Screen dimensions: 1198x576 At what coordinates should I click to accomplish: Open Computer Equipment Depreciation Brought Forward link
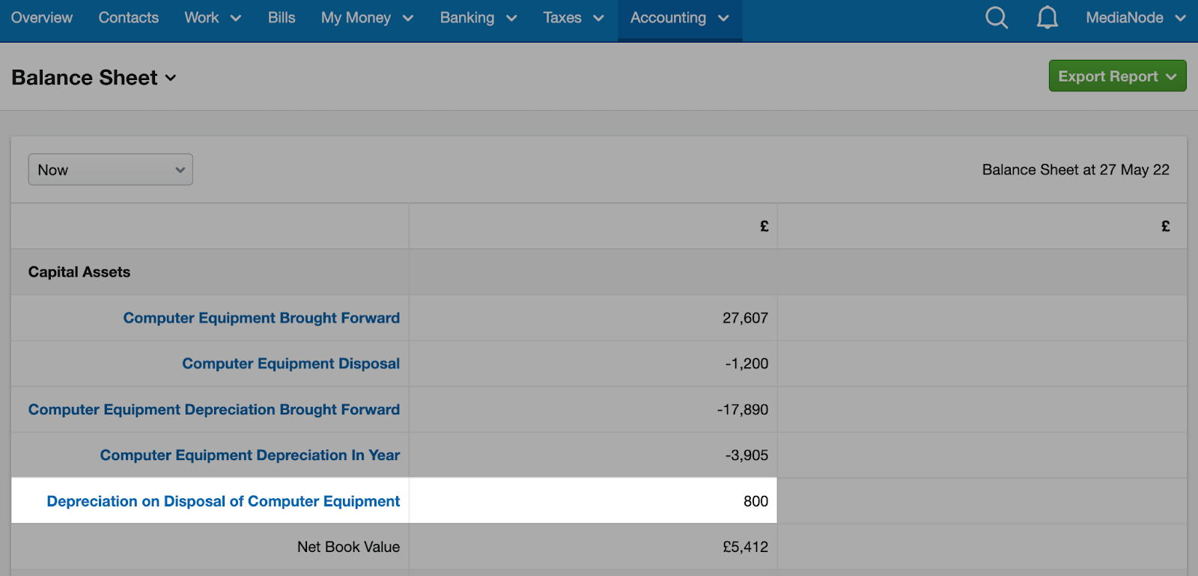click(x=214, y=409)
